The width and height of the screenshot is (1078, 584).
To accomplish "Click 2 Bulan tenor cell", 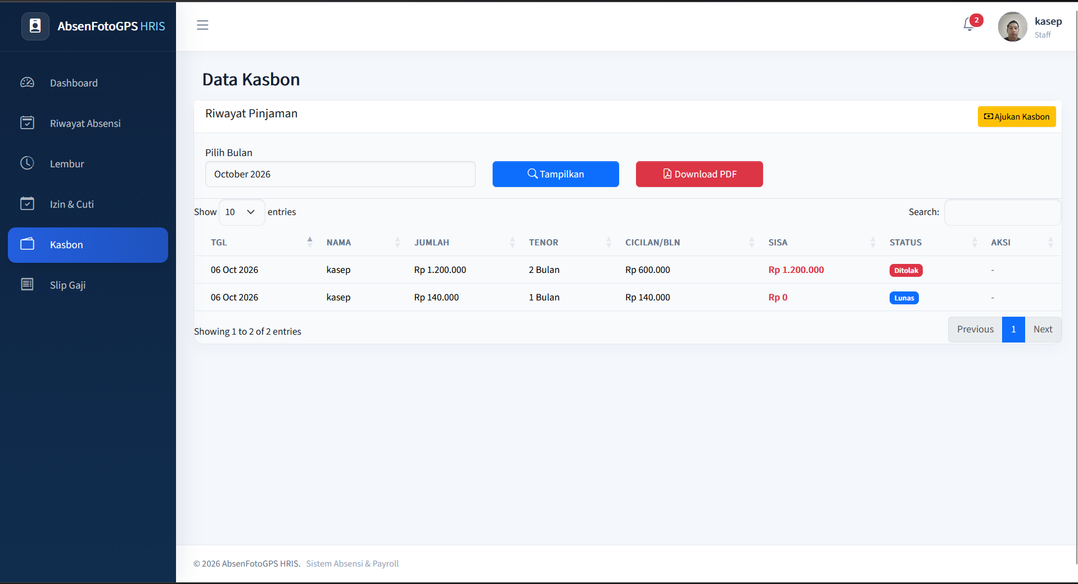I will pos(544,270).
